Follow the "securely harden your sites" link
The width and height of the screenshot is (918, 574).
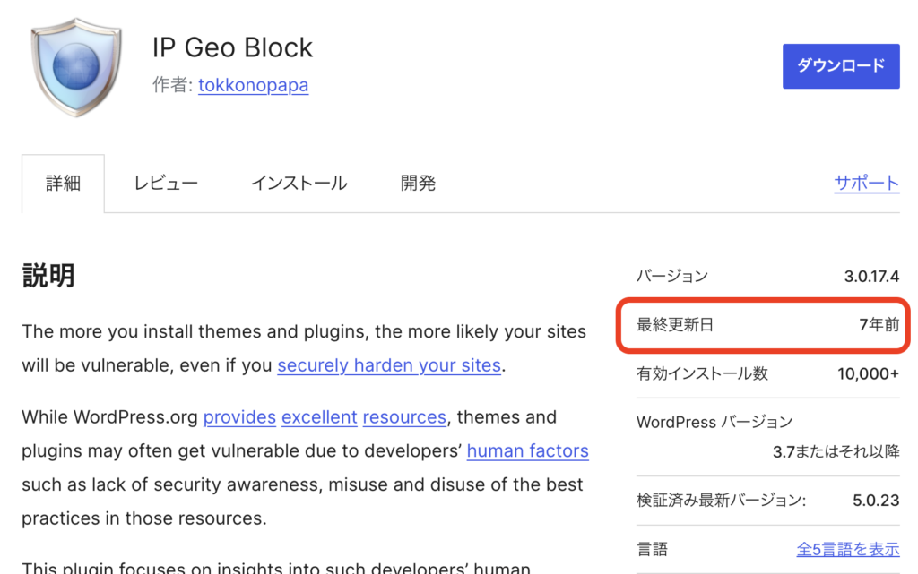pos(389,365)
